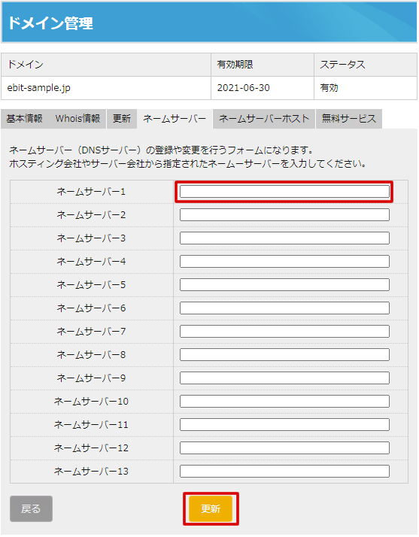Open the 基本情報 tab

25,119
